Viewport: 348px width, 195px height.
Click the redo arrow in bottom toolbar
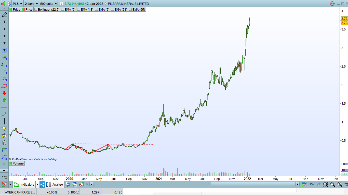(x=318, y=185)
